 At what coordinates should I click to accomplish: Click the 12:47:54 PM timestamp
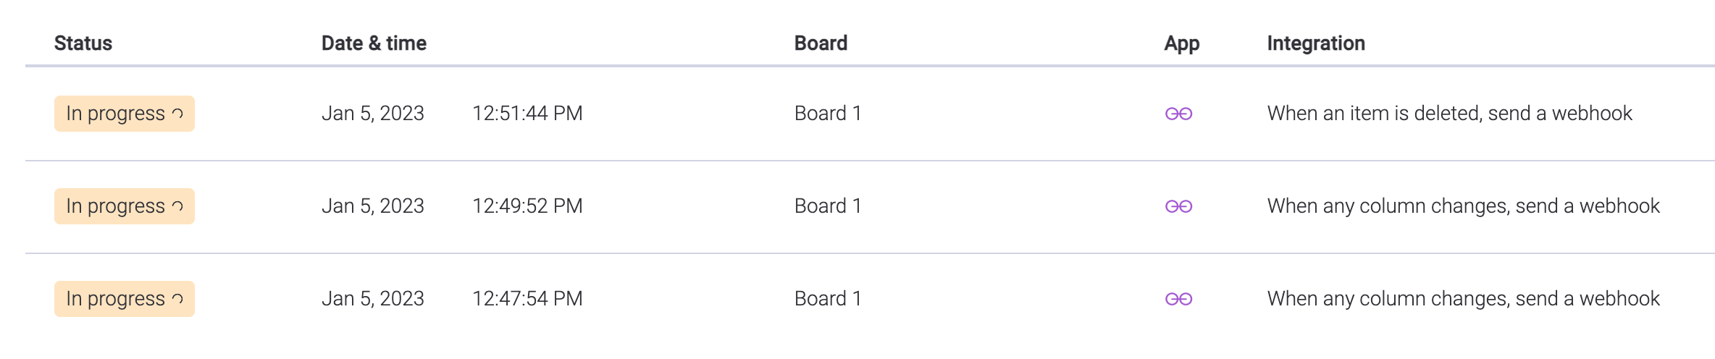(527, 299)
